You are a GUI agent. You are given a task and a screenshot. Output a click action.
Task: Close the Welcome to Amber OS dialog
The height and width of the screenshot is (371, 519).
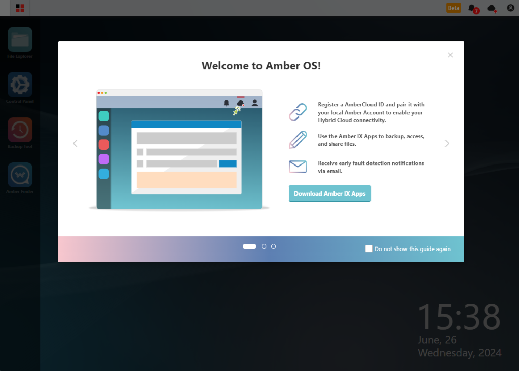[450, 55]
